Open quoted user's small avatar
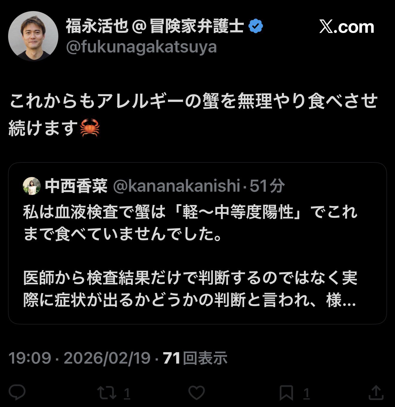The height and width of the screenshot is (407, 395). tap(32, 186)
